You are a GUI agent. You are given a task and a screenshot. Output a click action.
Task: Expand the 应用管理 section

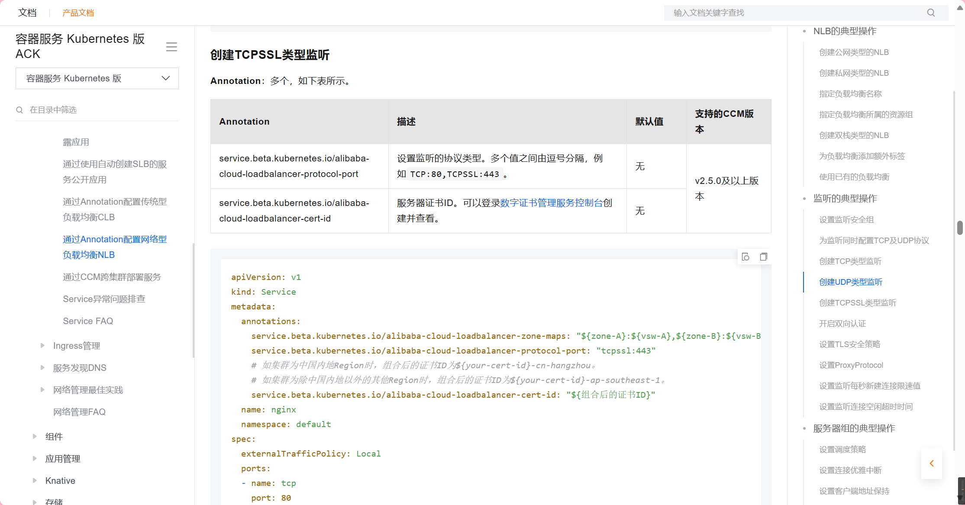[x=35, y=458]
